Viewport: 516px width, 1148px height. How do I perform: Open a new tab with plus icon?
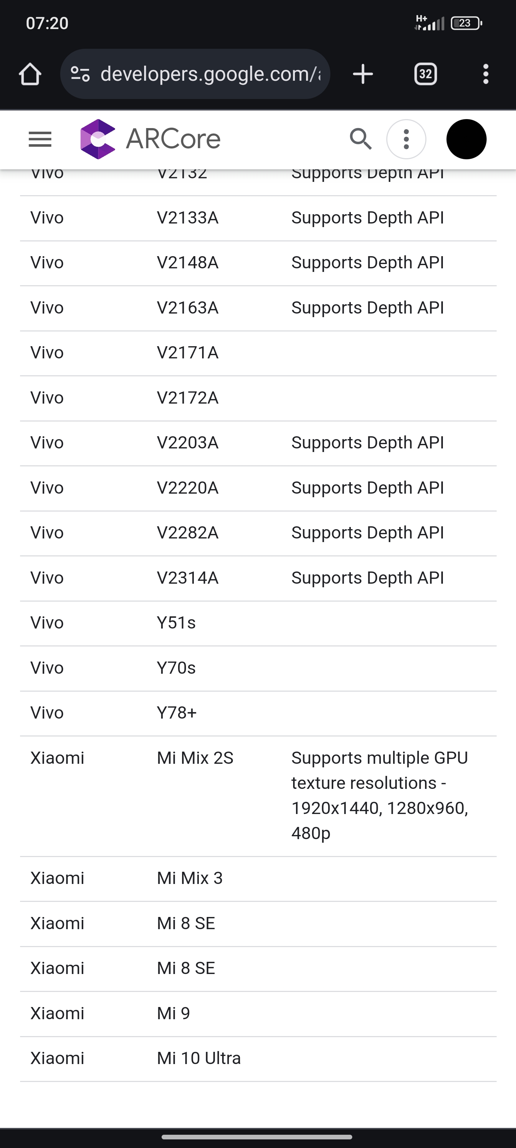tap(363, 74)
